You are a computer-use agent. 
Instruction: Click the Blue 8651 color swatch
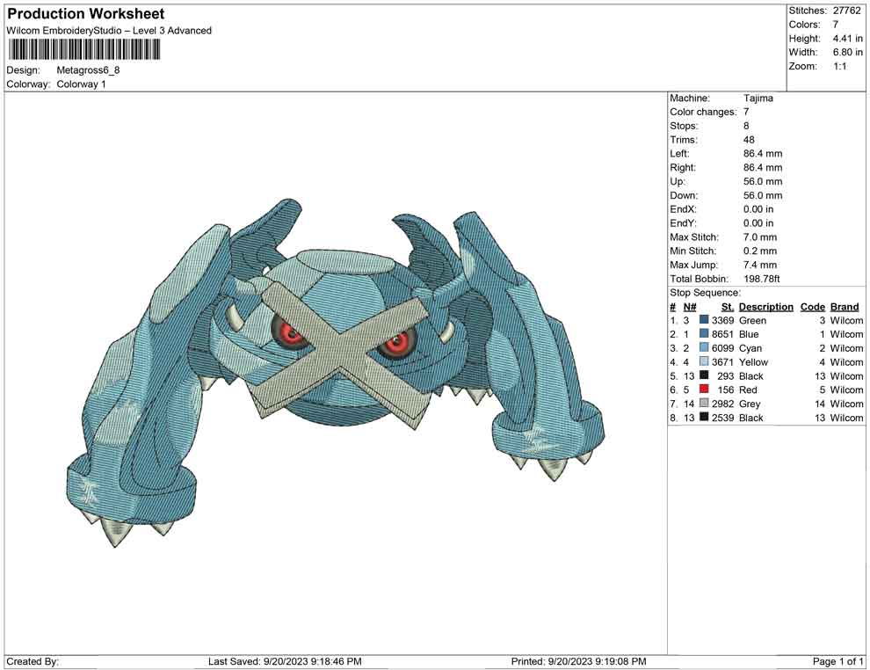[x=704, y=333]
